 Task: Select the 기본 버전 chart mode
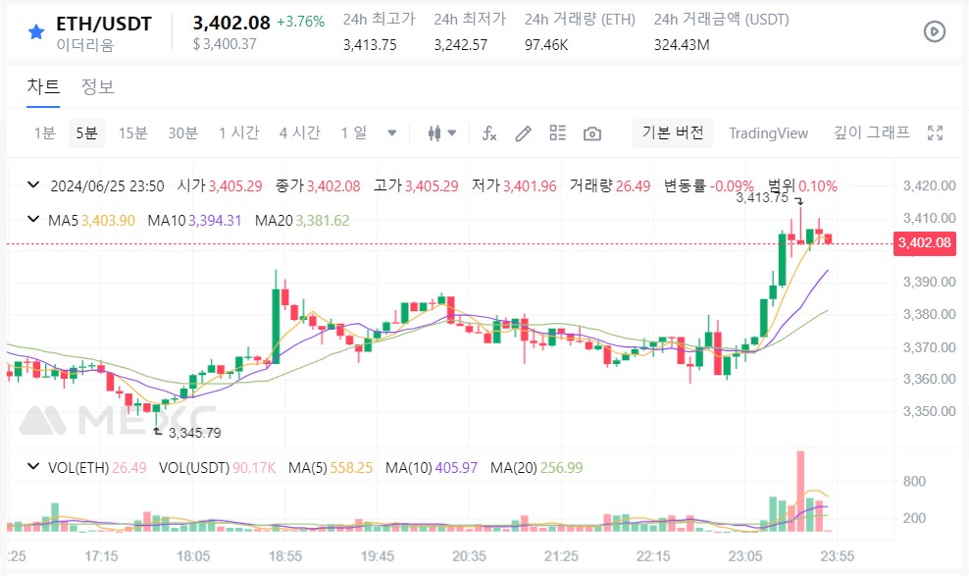tap(673, 132)
